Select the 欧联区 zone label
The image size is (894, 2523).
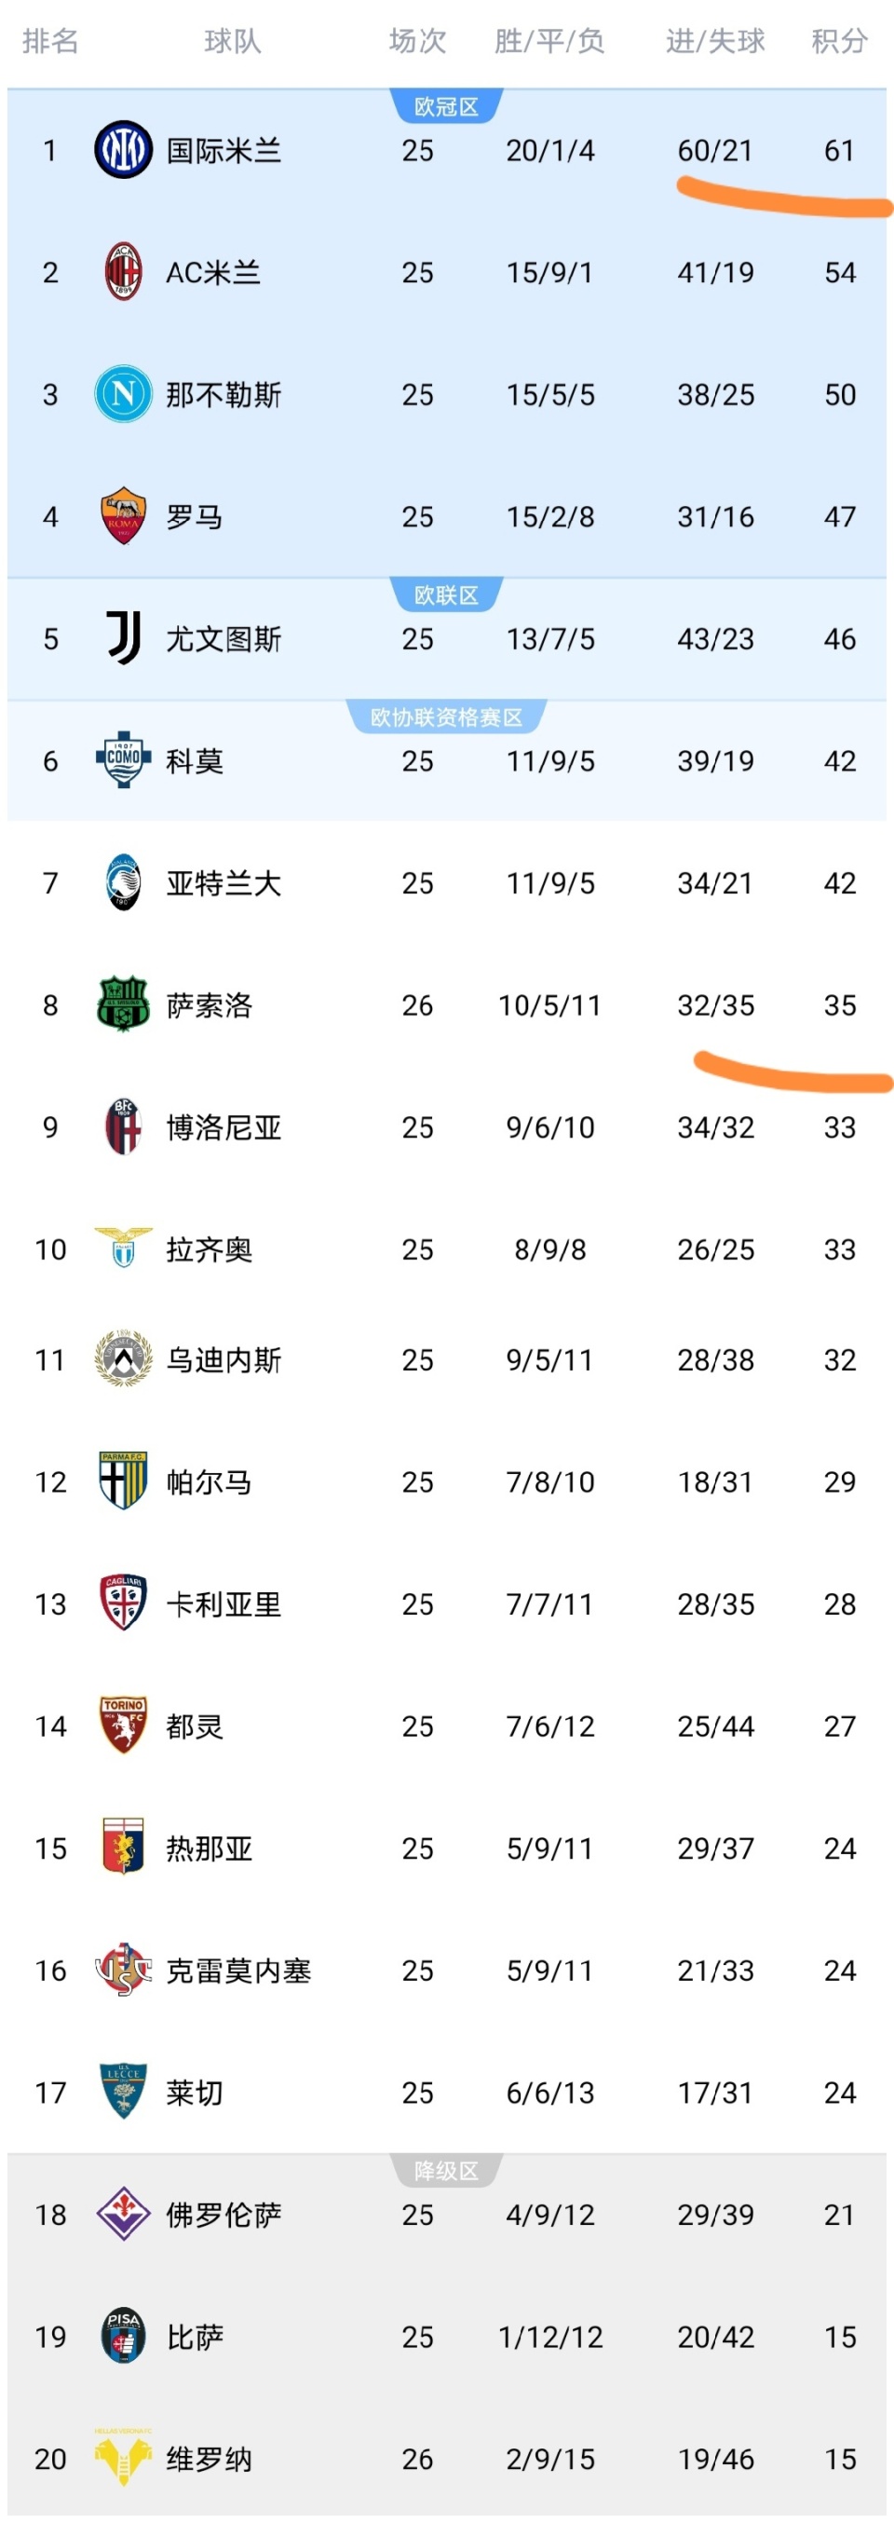(446, 595)
